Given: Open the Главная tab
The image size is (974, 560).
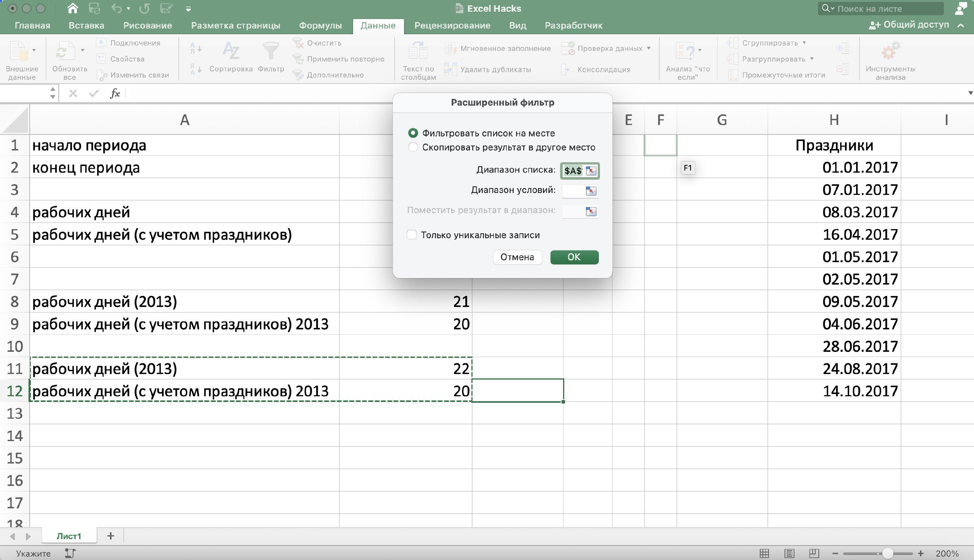Looking at the screenshot, I should [32, 25].
